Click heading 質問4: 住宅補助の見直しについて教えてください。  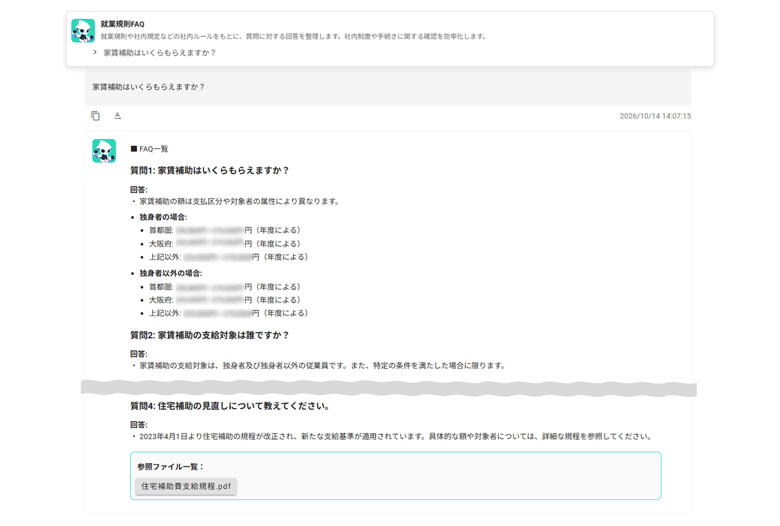pyautogui.click(x=230, y=406)
